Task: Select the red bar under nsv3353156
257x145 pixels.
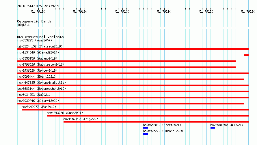Action: point(126,61)
